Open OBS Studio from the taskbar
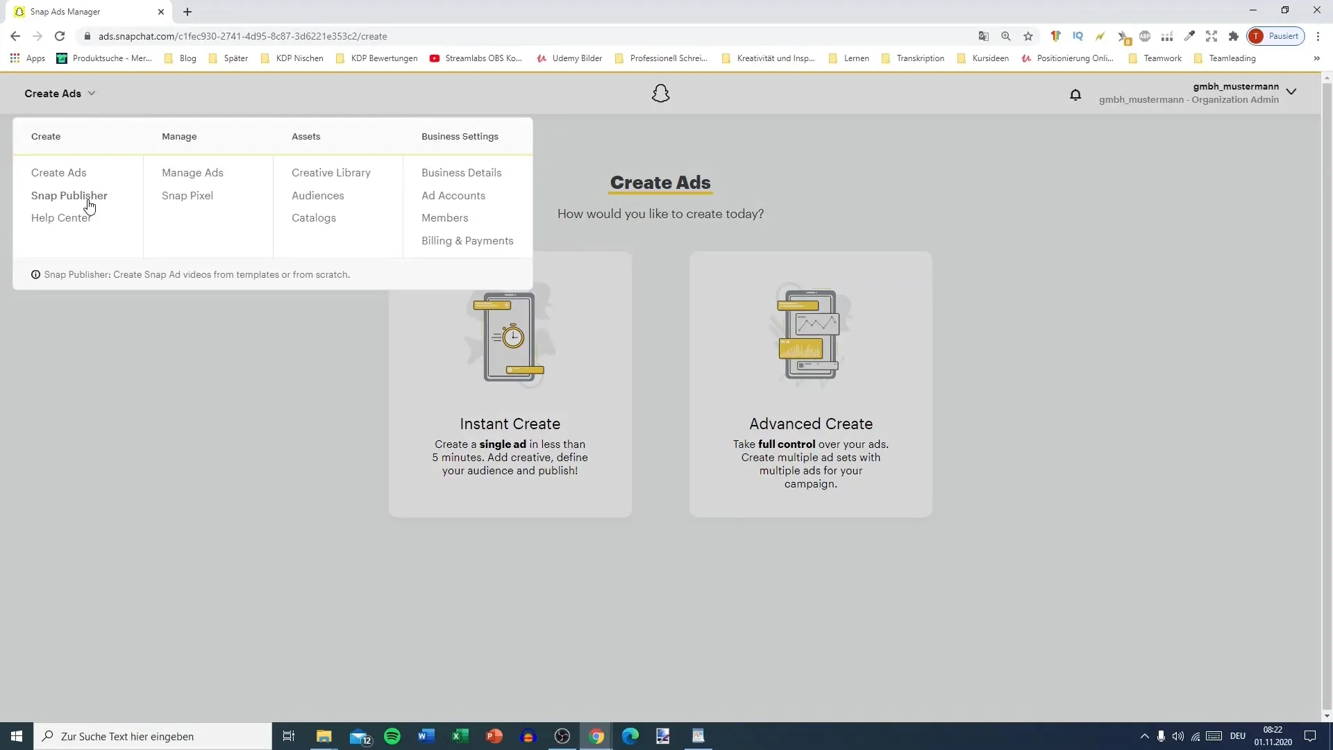1333x750 pixels. tap(562, 736)
